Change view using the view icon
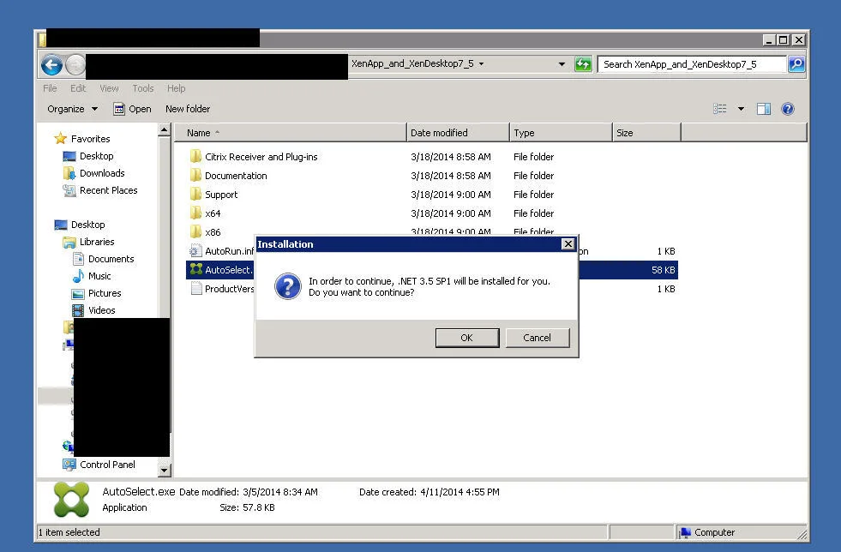The image size is (841, 552). pos(720,109)
